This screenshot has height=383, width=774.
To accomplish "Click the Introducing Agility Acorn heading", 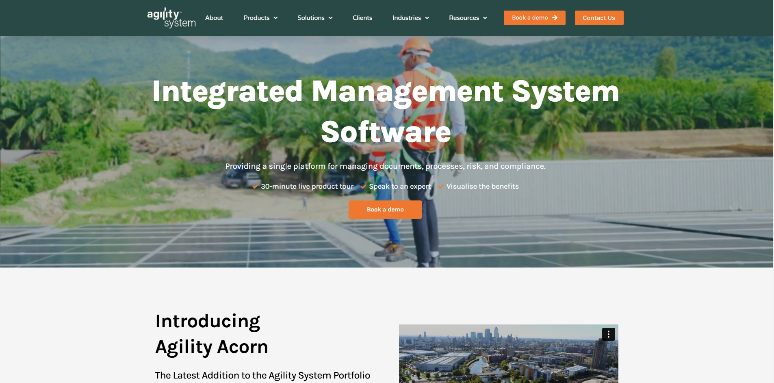I will (x=211, y=333).
